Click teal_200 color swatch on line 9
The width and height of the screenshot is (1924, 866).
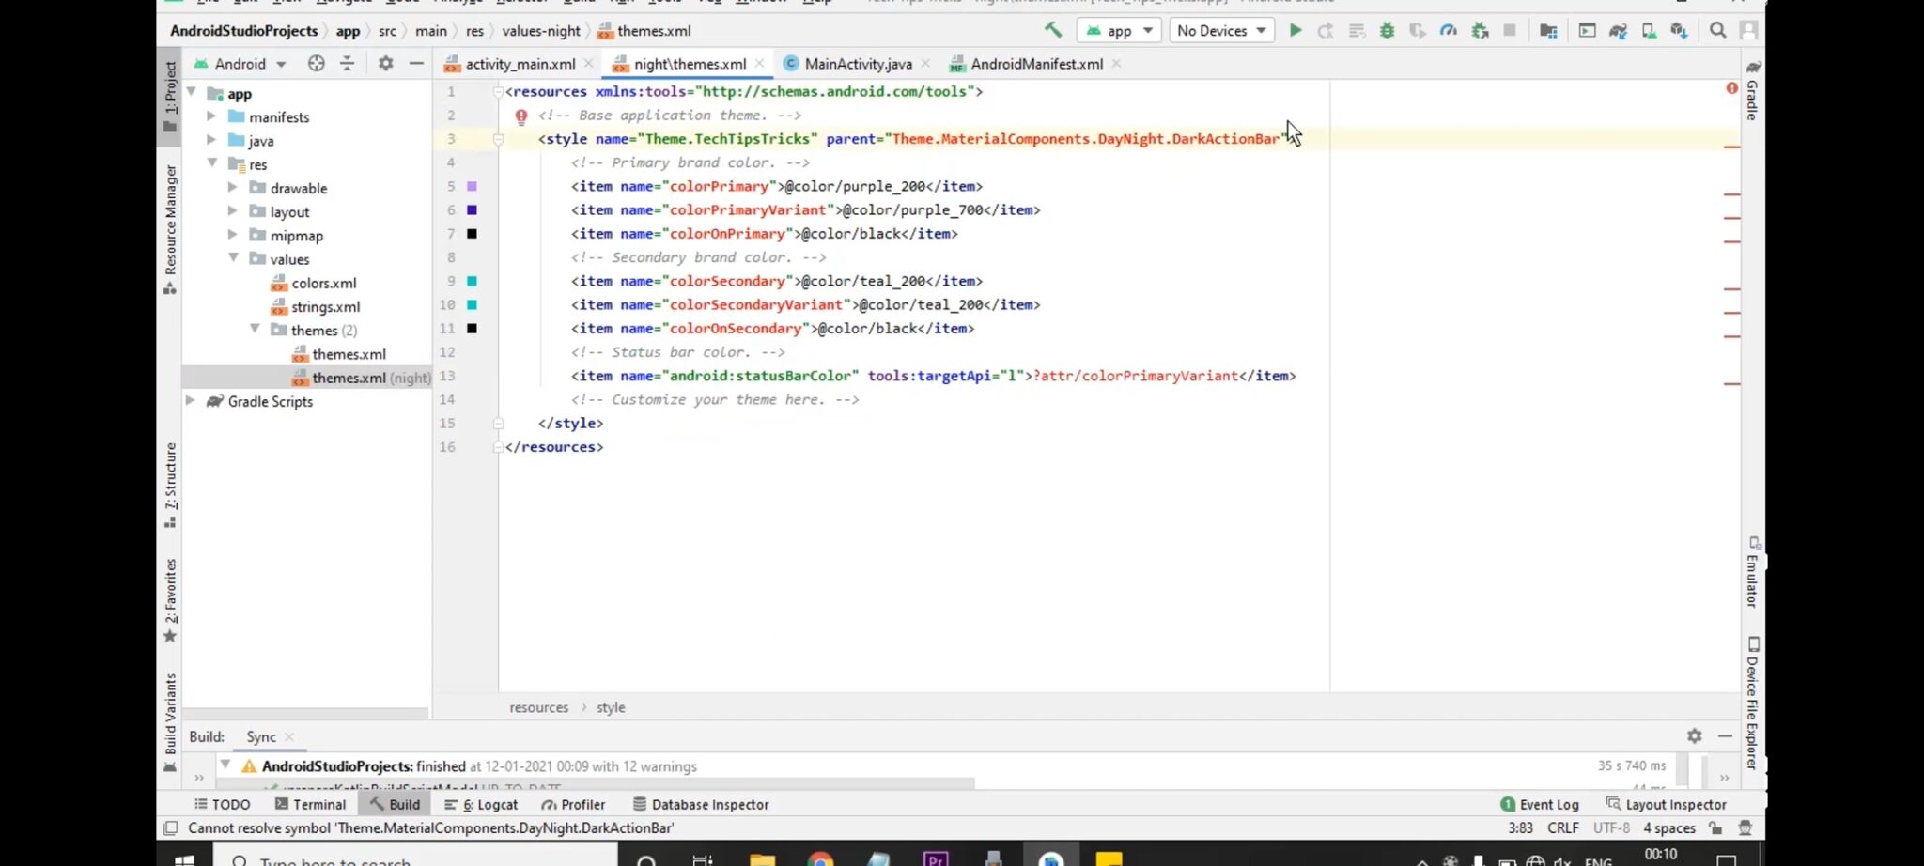[472, 281]
